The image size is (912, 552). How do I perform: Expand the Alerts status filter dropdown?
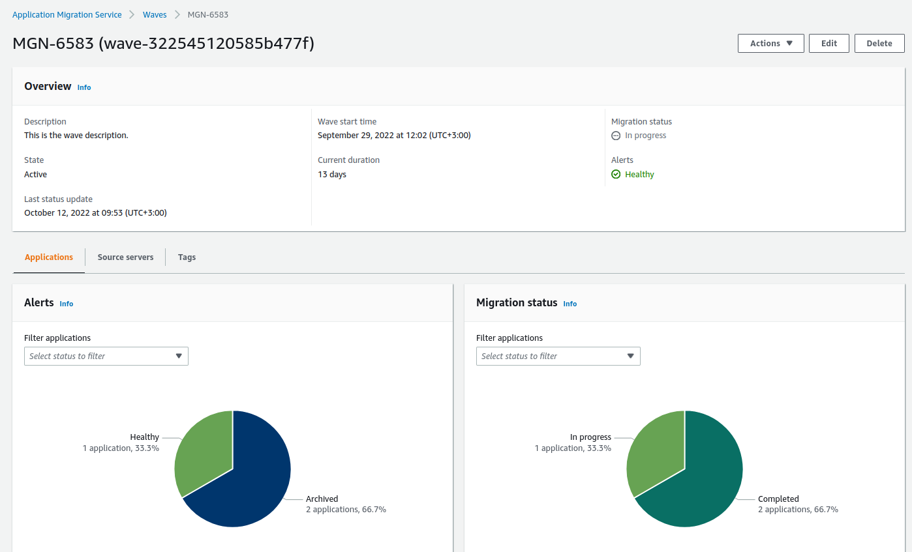tap(106, 356)
